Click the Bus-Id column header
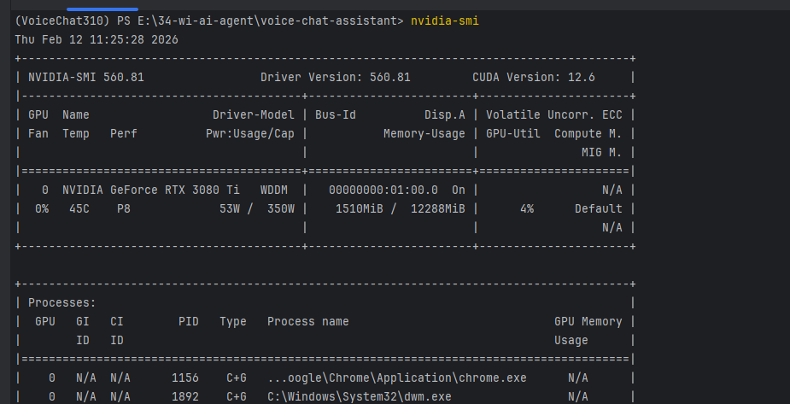Viewport: 790px width, 404px height. click(336, 114)
